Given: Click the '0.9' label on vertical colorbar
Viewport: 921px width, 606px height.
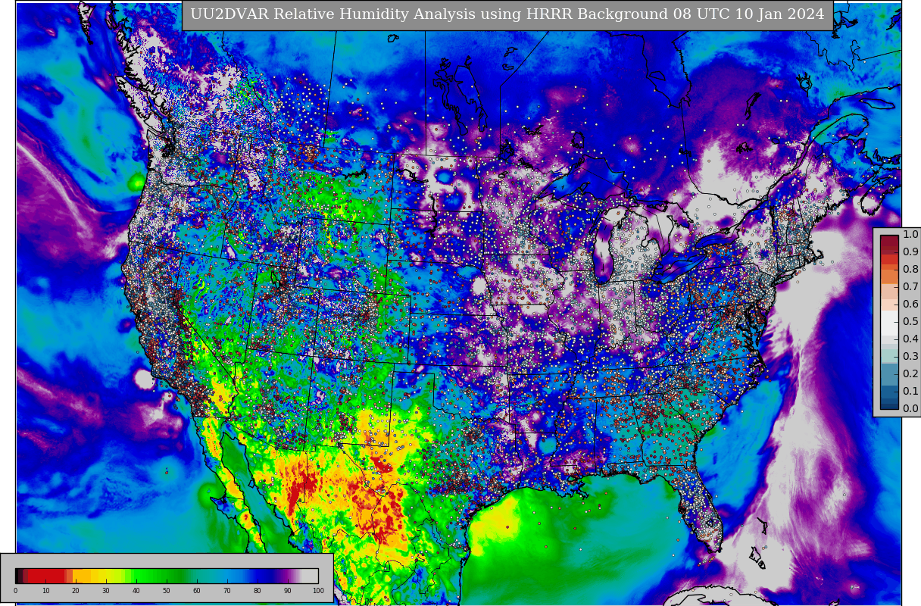Looking at the screenshot, I should (x=910, y=251).
